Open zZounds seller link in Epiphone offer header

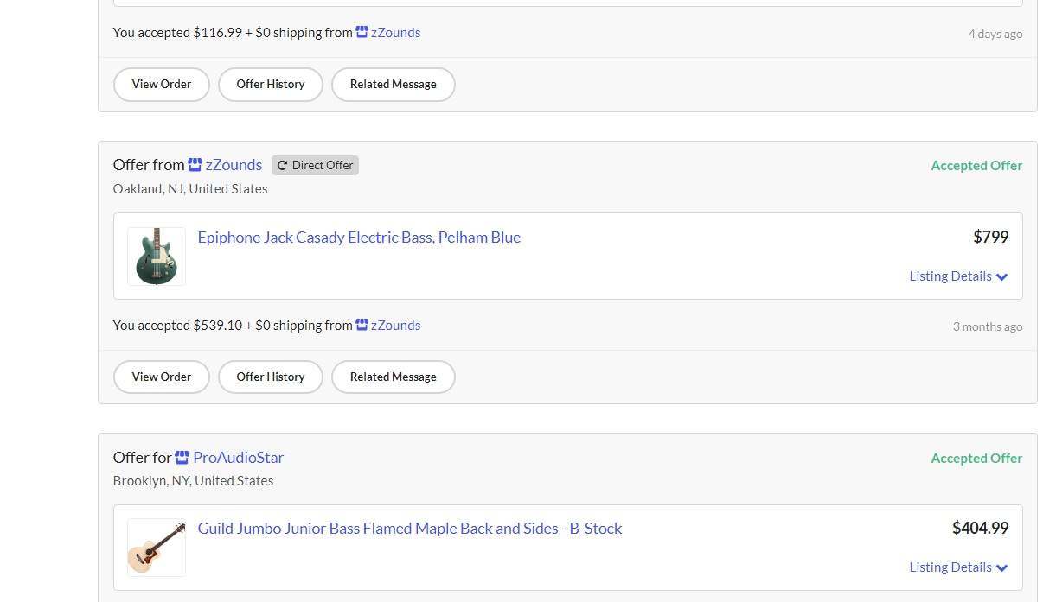click(234, 165)
